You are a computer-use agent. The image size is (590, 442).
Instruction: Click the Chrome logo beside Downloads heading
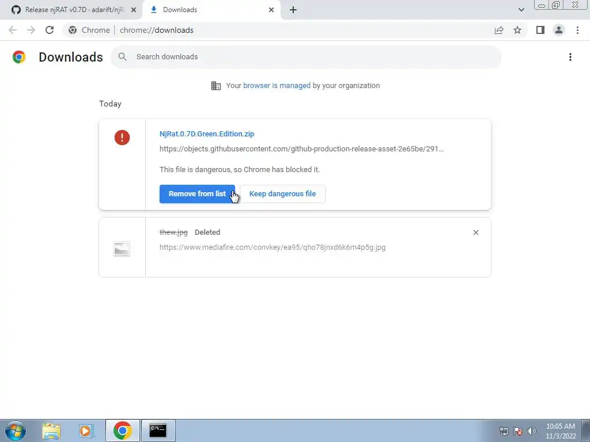point(19,57)
